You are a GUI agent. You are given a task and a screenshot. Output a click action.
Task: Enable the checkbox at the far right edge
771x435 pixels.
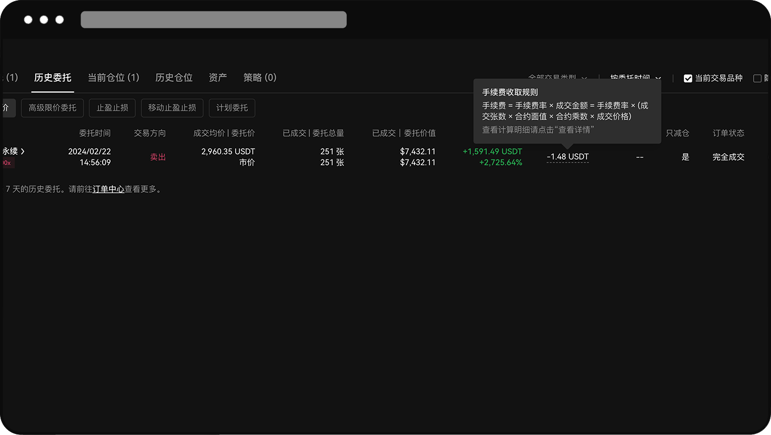tap(757, 78)
